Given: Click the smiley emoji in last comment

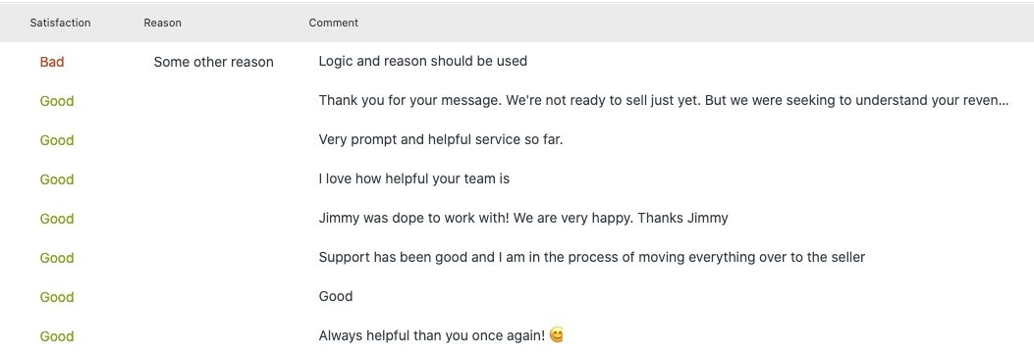Looking at the screenshot, I should click(557, 335).
